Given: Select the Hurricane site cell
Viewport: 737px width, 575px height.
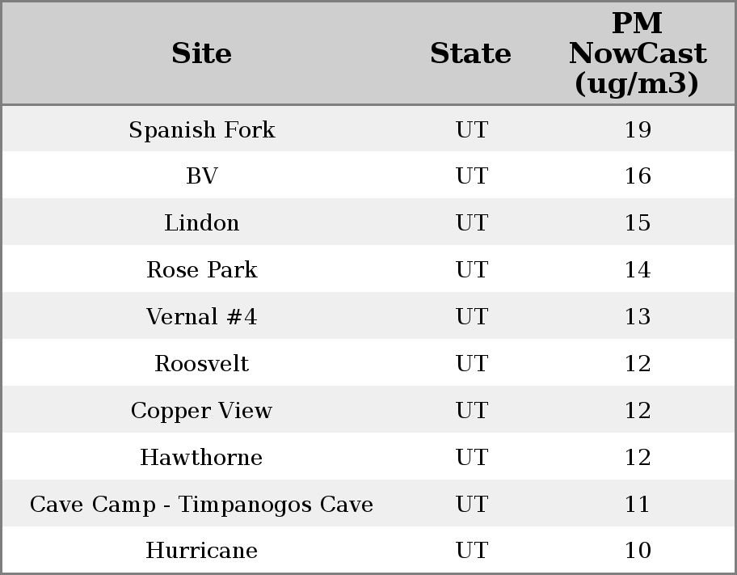Looking at the screenshot, I should pos(202,551).
